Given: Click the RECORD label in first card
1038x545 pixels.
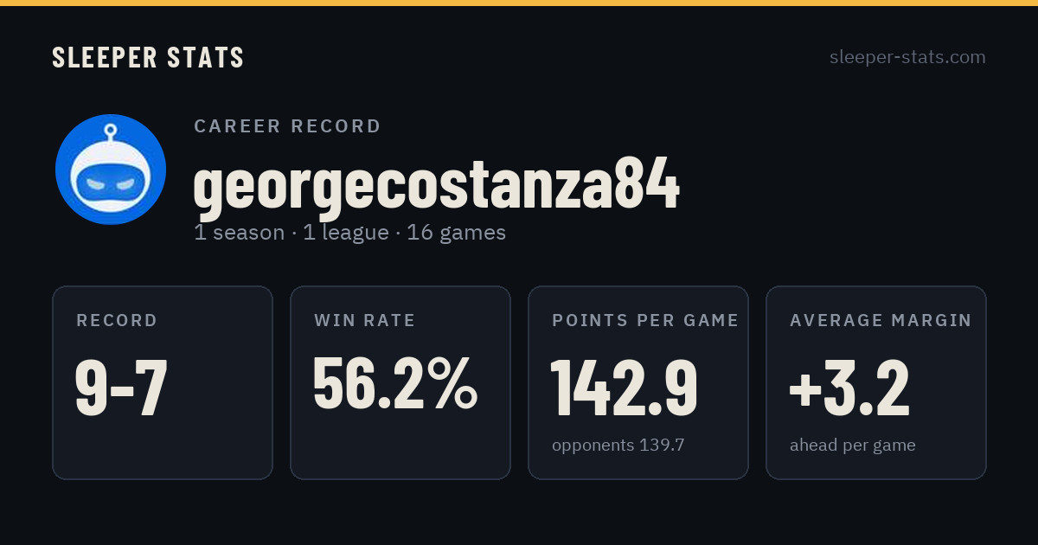Looking at the screenshot, I should (x=117, y=321).
